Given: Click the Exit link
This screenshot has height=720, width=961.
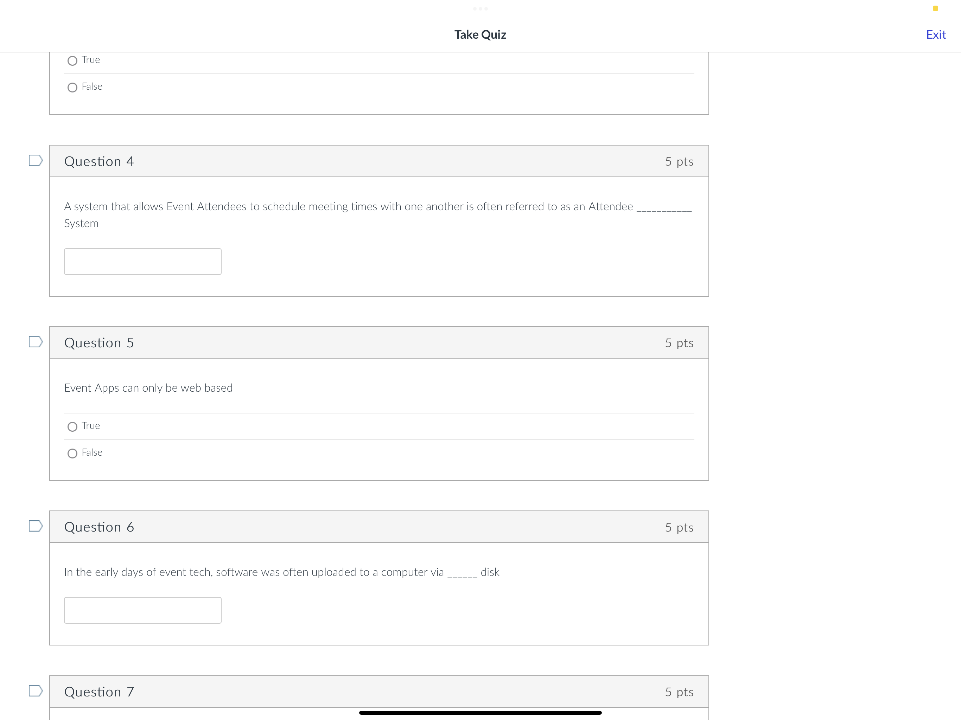Looking at the screenshot, I should 936,34.
